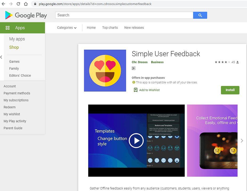The width and height of the screenshot is (247, 191).
Task: Open Games category in sidebar
Action: (x=14, y=62)
